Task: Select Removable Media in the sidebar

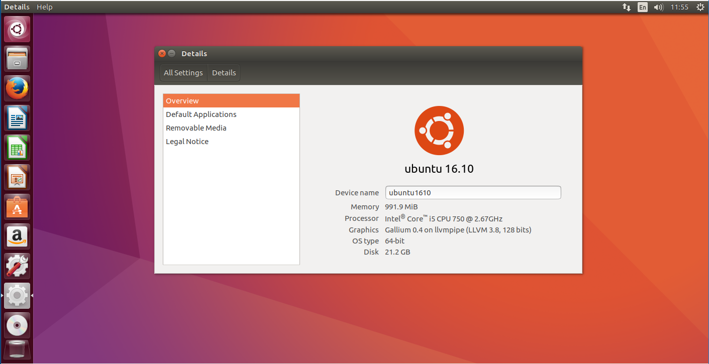Action: (x=231, y=128)
